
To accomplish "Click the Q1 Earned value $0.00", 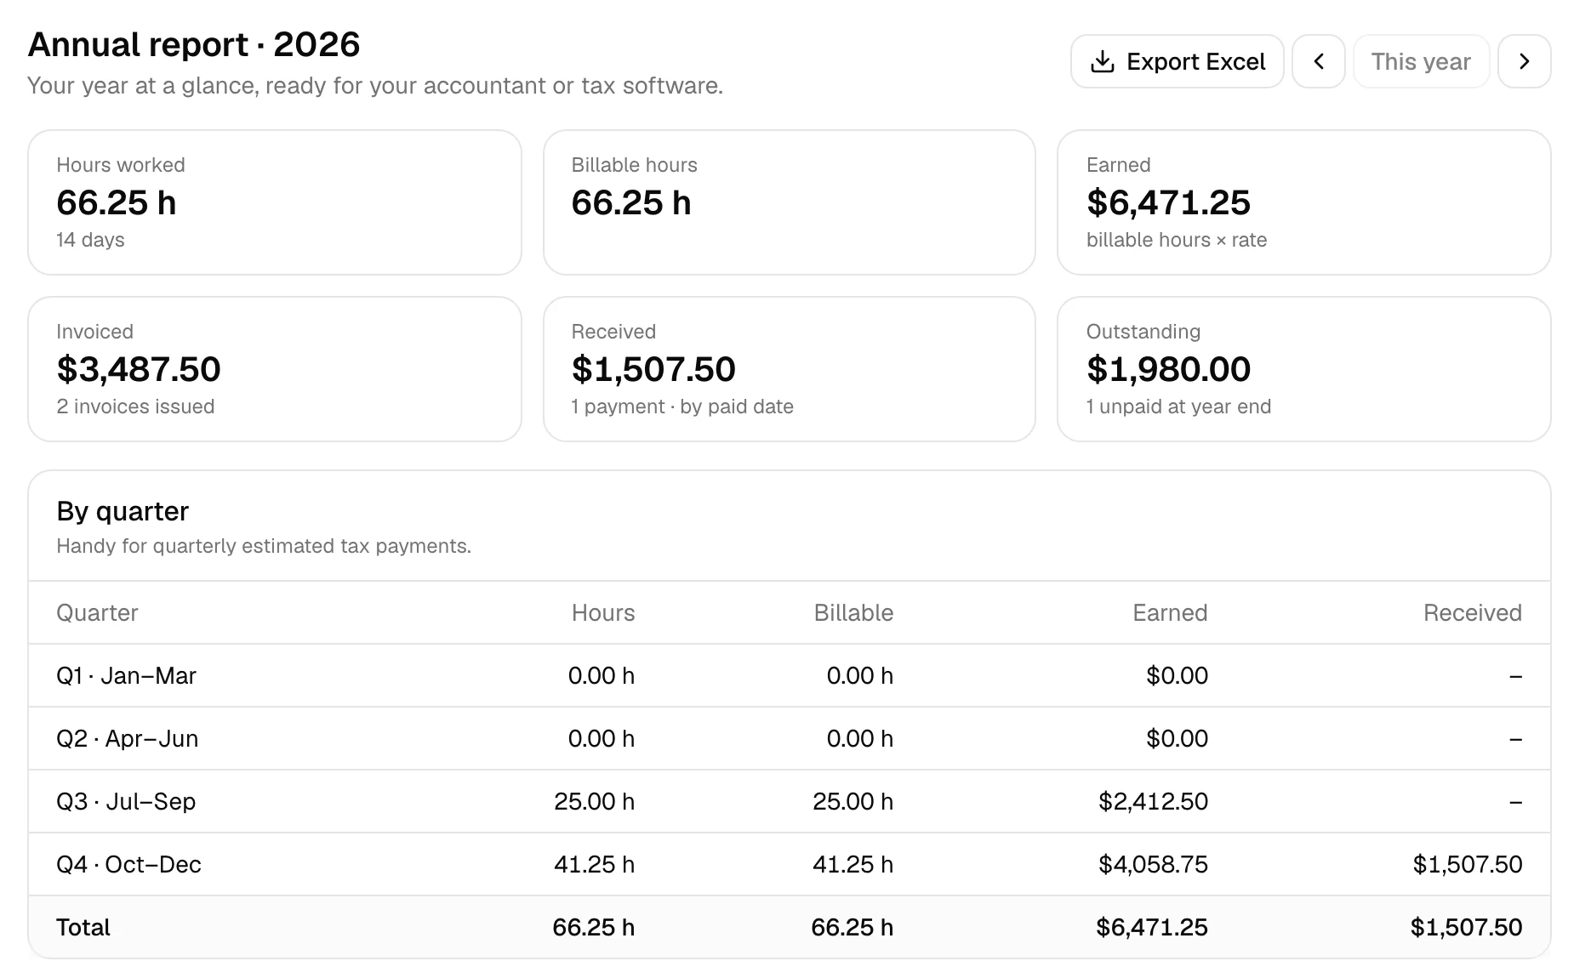I will click(x=1177, y=675).
